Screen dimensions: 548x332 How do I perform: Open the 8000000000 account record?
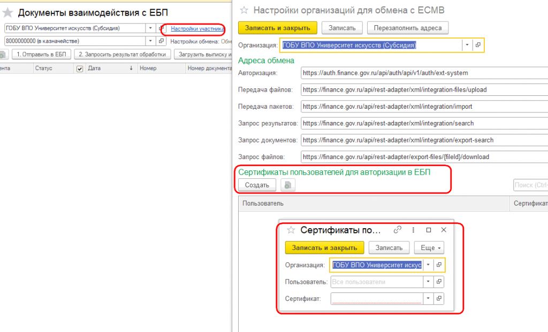(161, 41)
